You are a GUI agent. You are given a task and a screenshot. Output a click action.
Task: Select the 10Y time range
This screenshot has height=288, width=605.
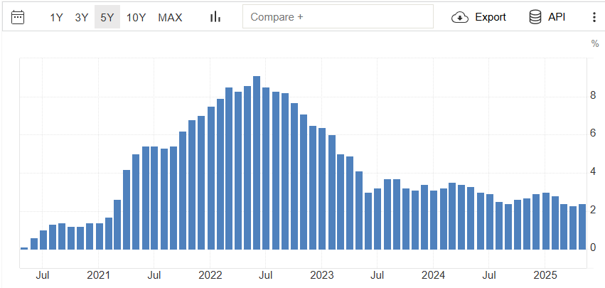[136, 17]
